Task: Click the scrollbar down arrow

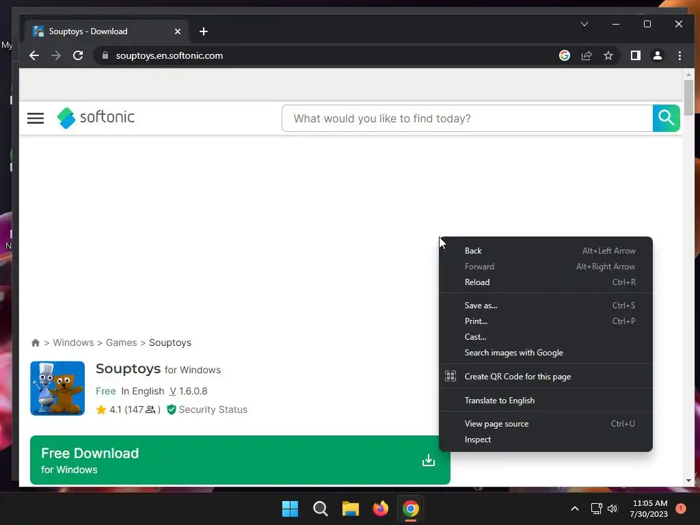Action: point(688,481)
